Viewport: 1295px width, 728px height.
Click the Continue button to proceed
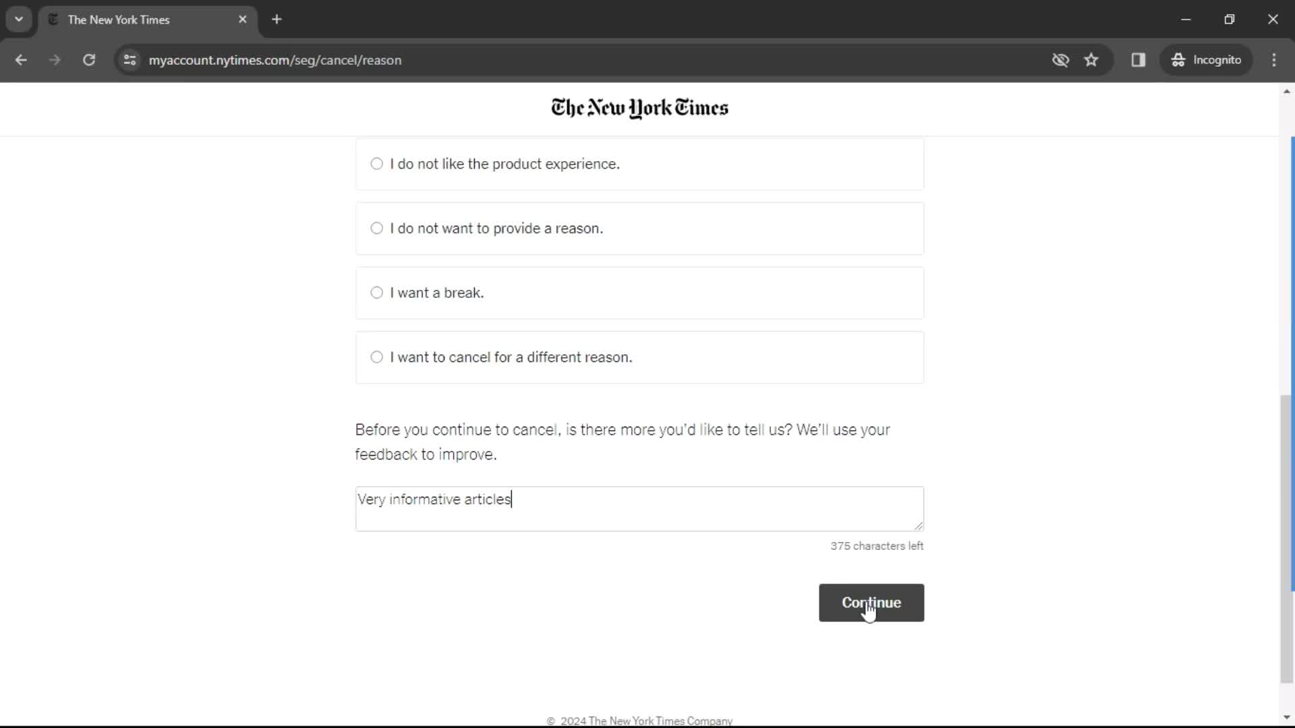(x=871, y=603)
